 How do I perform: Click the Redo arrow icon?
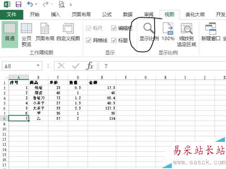[x=46, y=4]
